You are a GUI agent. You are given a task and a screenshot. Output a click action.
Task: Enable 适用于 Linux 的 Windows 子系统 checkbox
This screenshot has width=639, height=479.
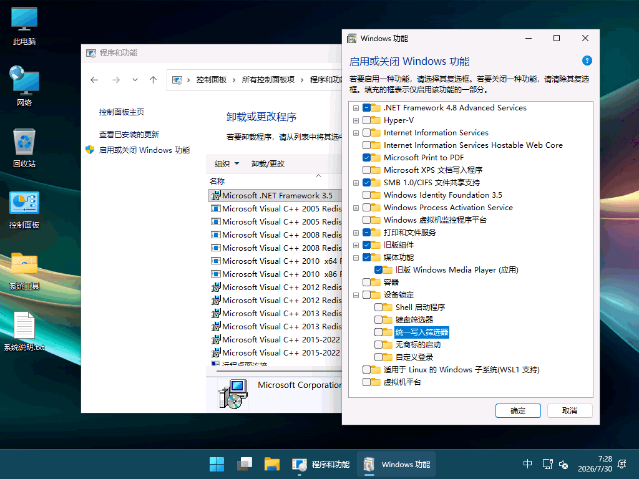pos(366,369)
